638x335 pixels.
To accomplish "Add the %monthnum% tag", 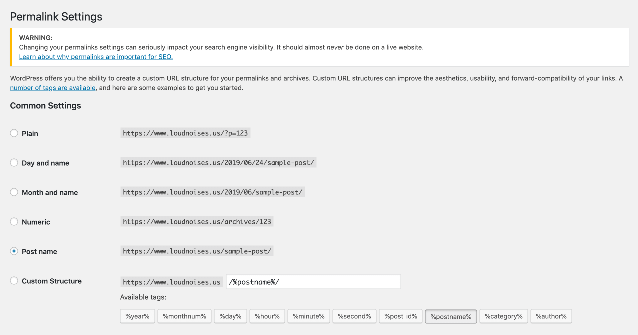I will tap(184, 316).
